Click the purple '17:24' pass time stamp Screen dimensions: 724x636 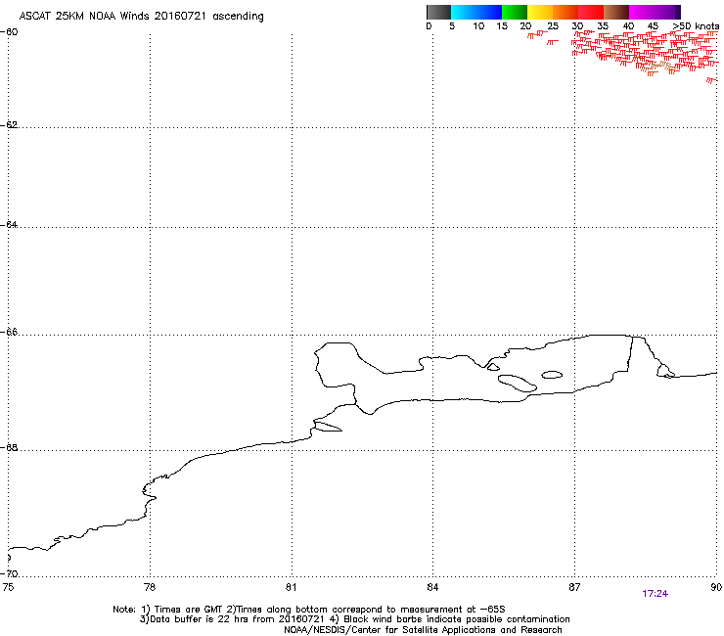click(655, 594)
